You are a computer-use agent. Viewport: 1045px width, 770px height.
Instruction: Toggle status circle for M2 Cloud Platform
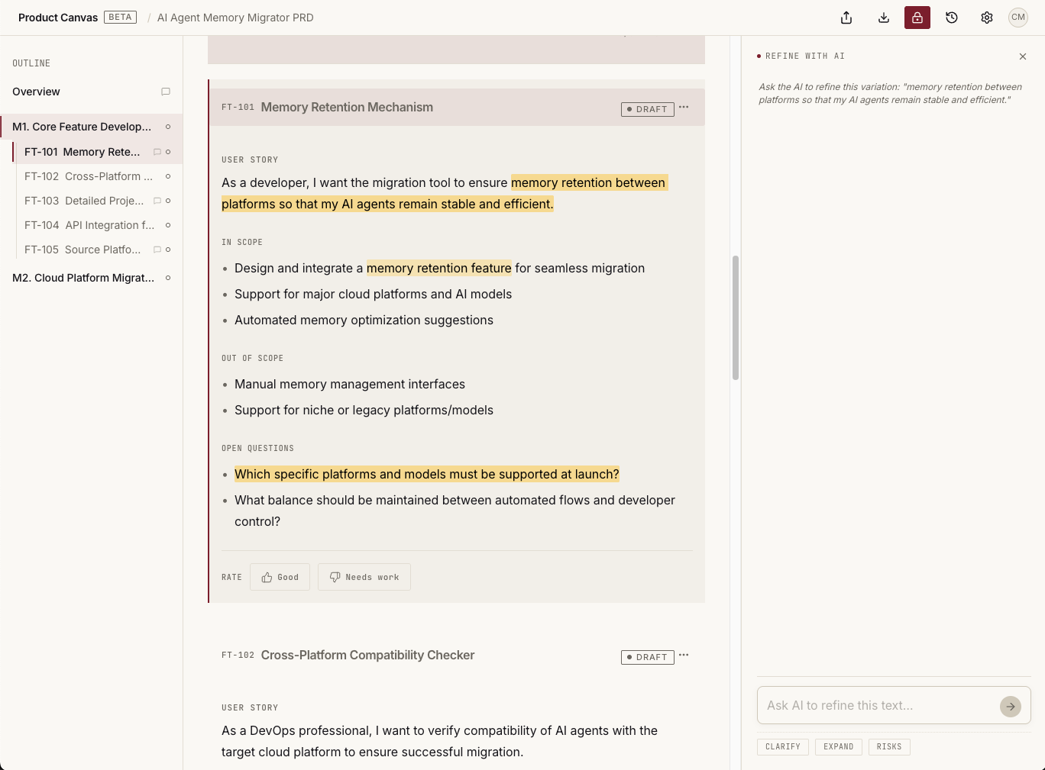click(168, 278)
